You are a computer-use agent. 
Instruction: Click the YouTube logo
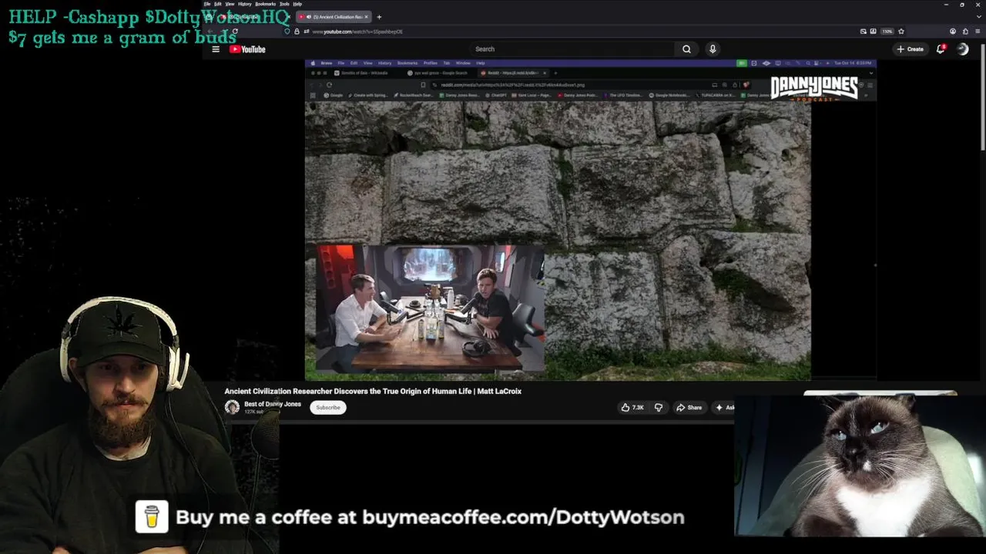point(247,49)
